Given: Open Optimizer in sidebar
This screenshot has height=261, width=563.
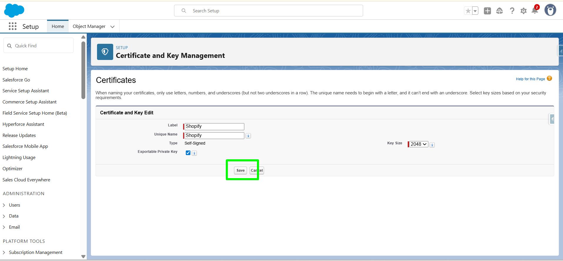Looking at the screenshot, I should pyautogui.click(x=13, y=169).
